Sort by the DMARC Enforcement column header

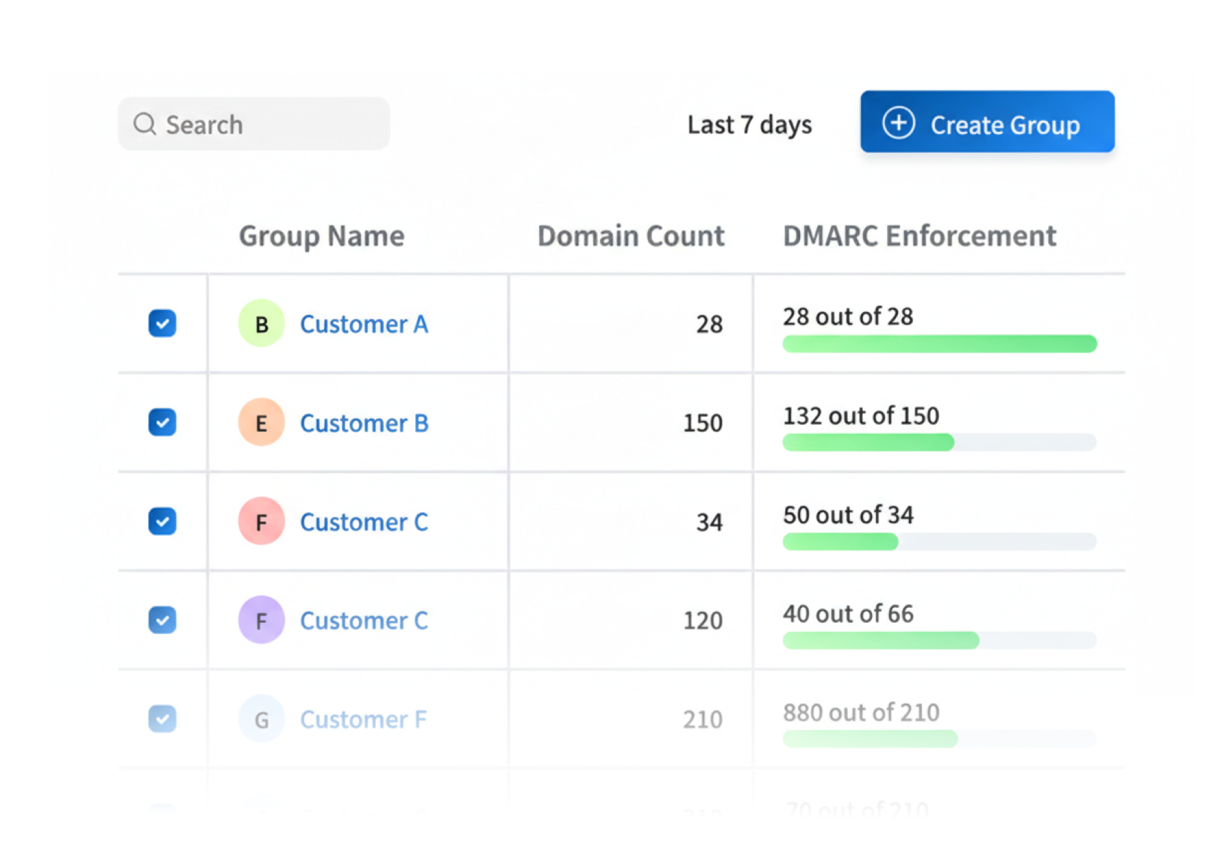click(920, 236)
